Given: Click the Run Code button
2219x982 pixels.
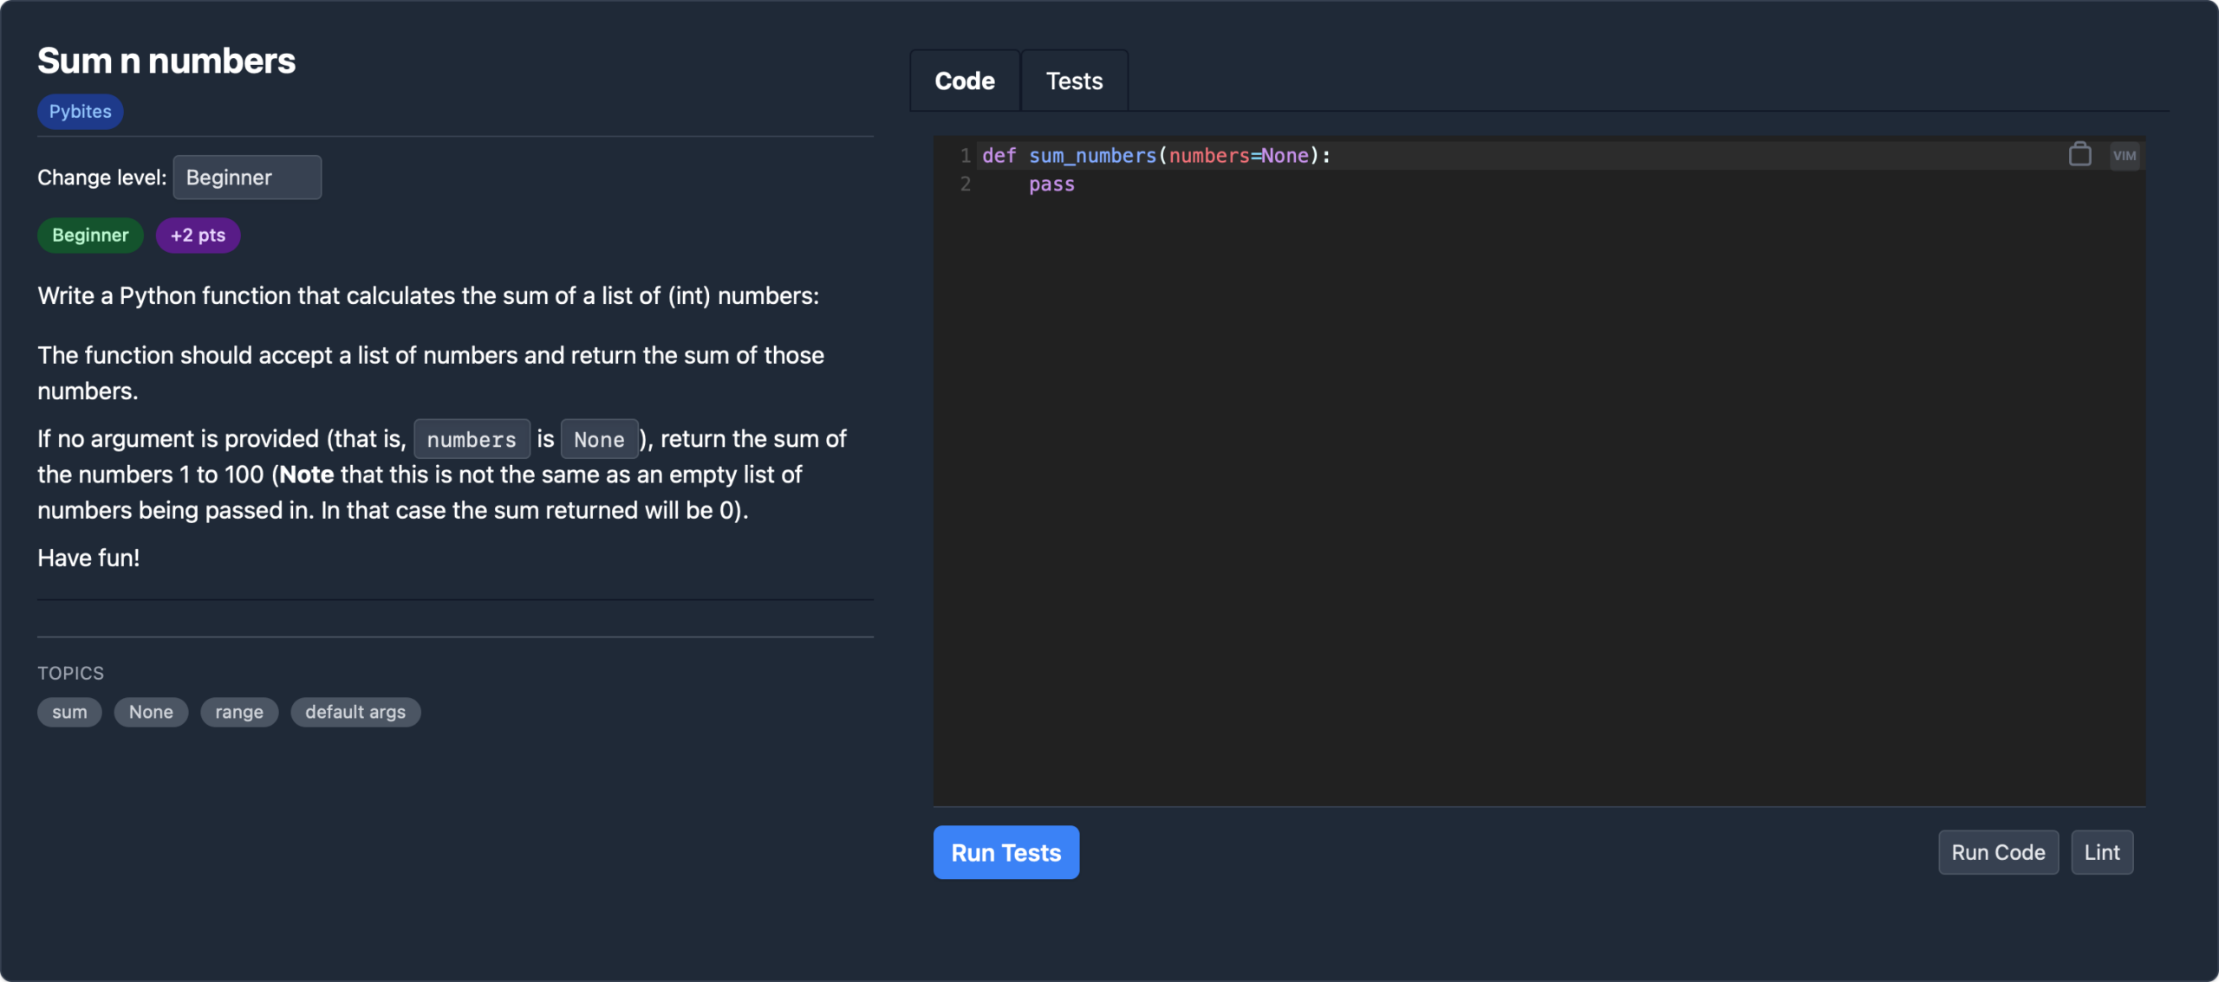Looking at the screenshot, I should coord(1997,852).
